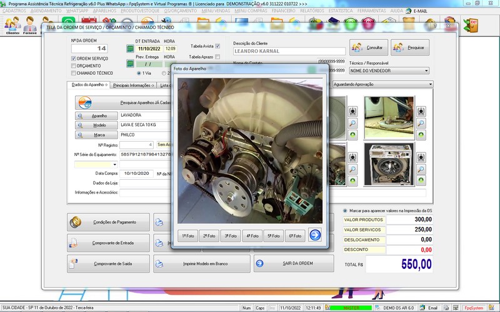Viewport: 500px width, 312px height.
Task: Click the 3ª Foto button
Action: coord(231,236)
